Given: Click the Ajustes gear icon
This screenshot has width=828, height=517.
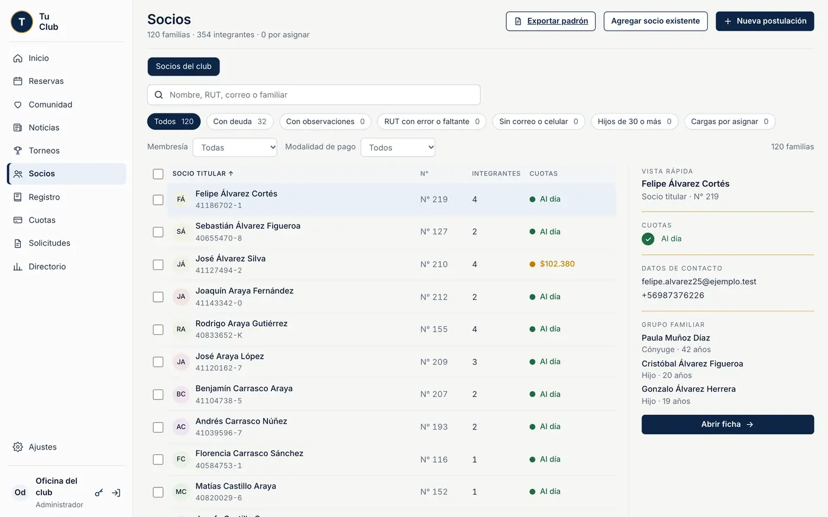Looking at the screenshot, I should [18, 447].
